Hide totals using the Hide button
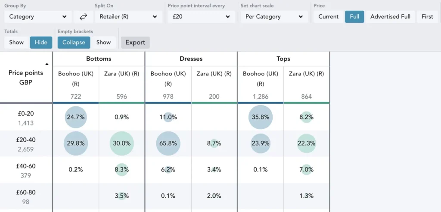This screenshot has width=441, height=212. point(41,42)
